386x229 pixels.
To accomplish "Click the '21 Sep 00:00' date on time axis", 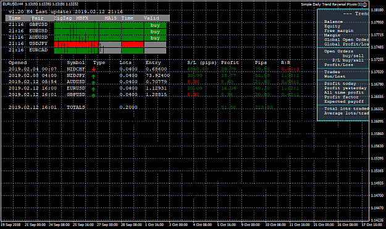I will point(35,225).
